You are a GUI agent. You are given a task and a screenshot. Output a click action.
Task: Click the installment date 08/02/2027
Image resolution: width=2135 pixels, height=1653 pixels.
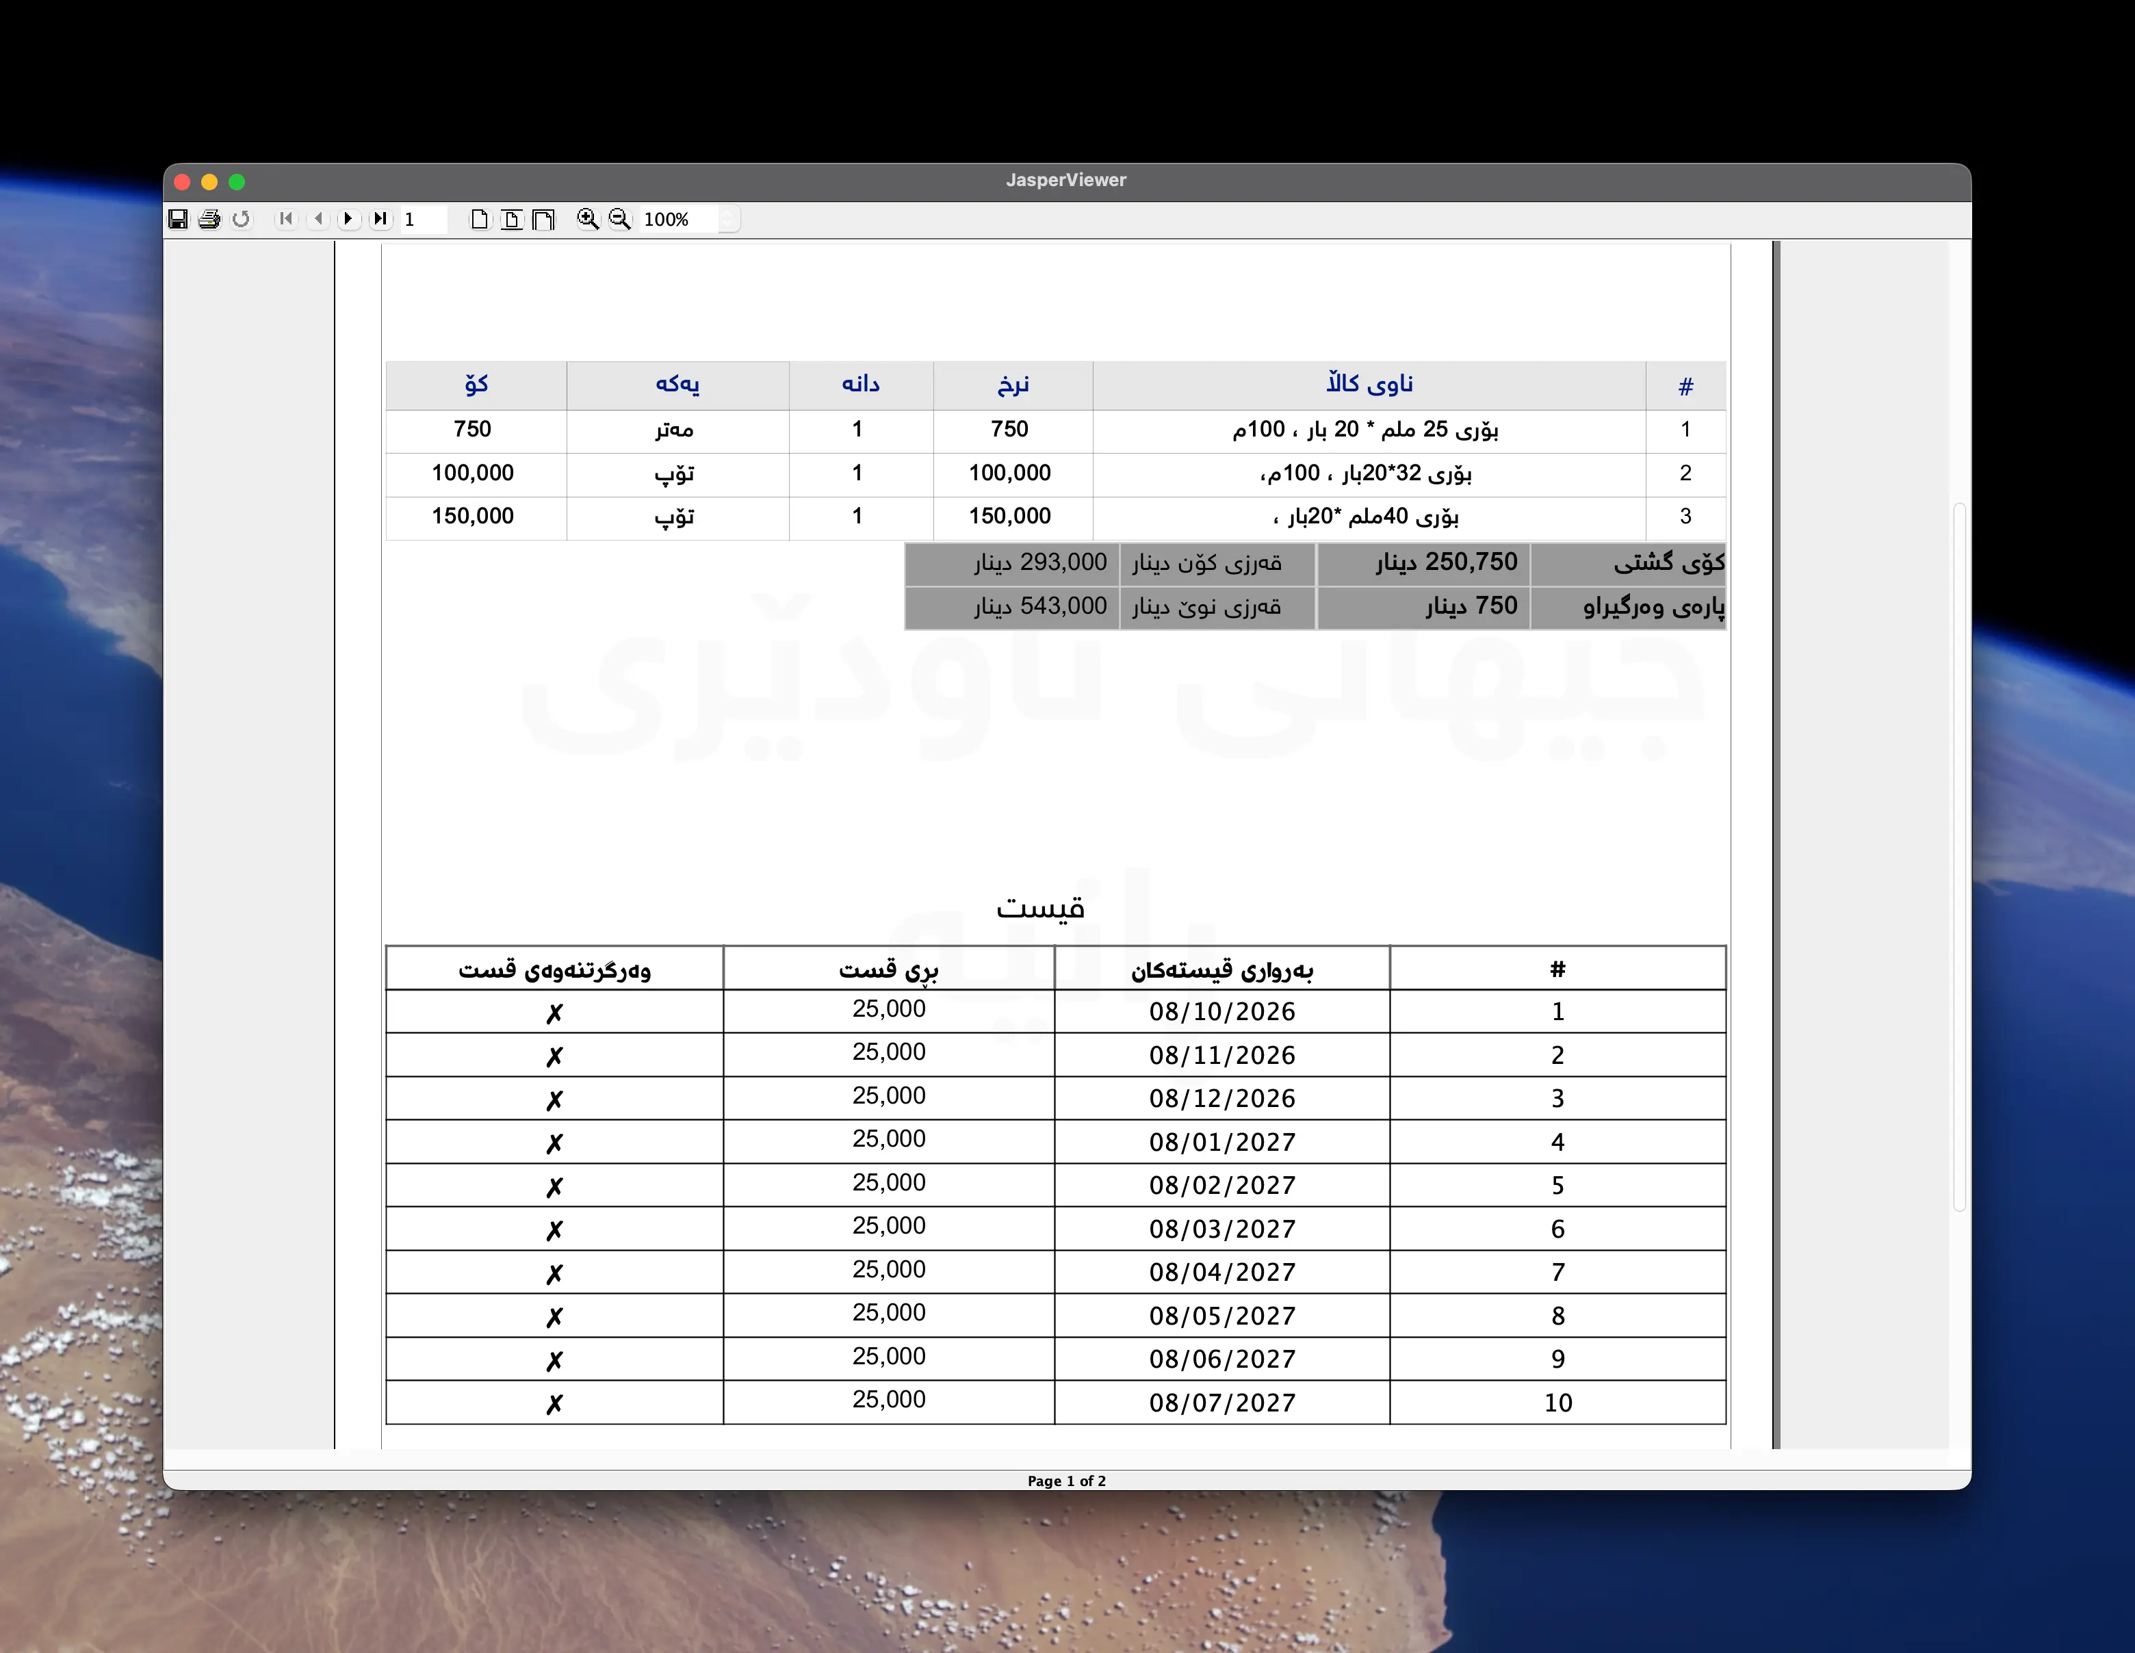pos(1222,1186)
